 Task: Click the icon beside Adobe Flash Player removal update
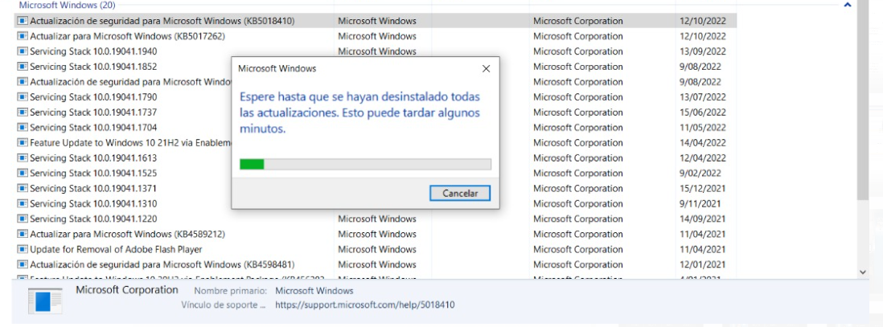tap(22, 249)
